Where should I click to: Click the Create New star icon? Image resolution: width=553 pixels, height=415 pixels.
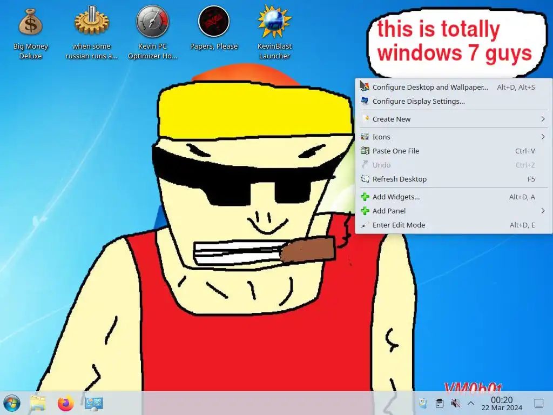tap(367, 118)
